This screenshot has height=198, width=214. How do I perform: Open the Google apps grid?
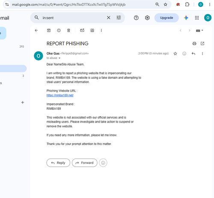tap(197, 18)
